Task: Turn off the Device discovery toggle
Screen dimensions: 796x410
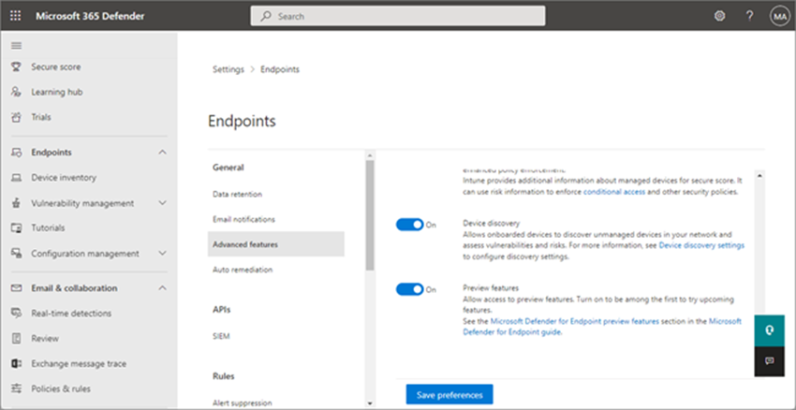Action: [409, 225]
